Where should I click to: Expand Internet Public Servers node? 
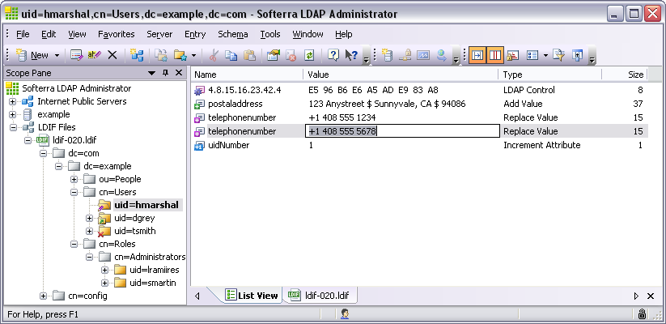pos(12,102)
